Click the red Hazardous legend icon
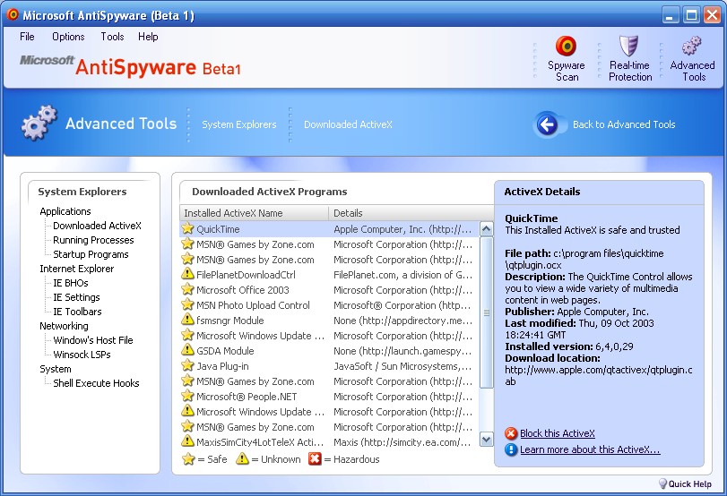The width and height of the screenshot is (727, 496). click(x=315, y=459)
